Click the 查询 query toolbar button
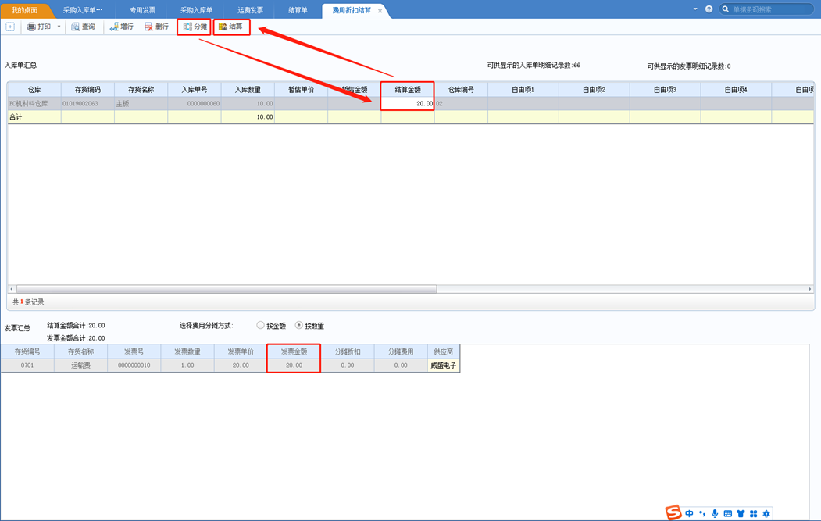The width and height of the screenshot is (821, 521). 84,27
